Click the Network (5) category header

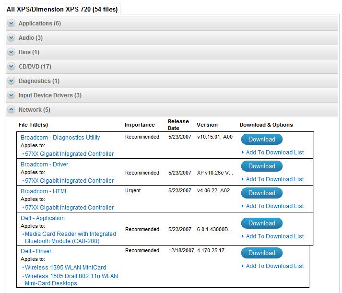click(x=172, y=110)
